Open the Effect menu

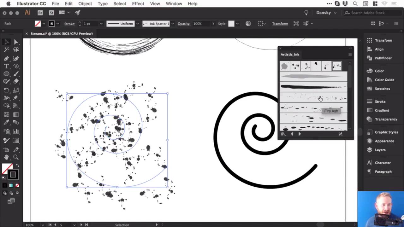point(138,3)
